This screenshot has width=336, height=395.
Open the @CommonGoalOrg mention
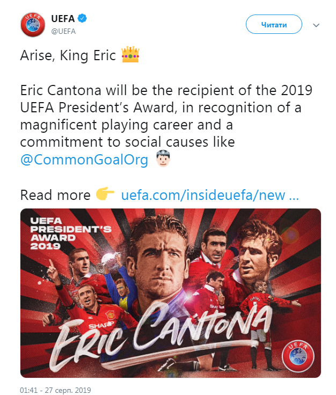[x=84, y=160]
